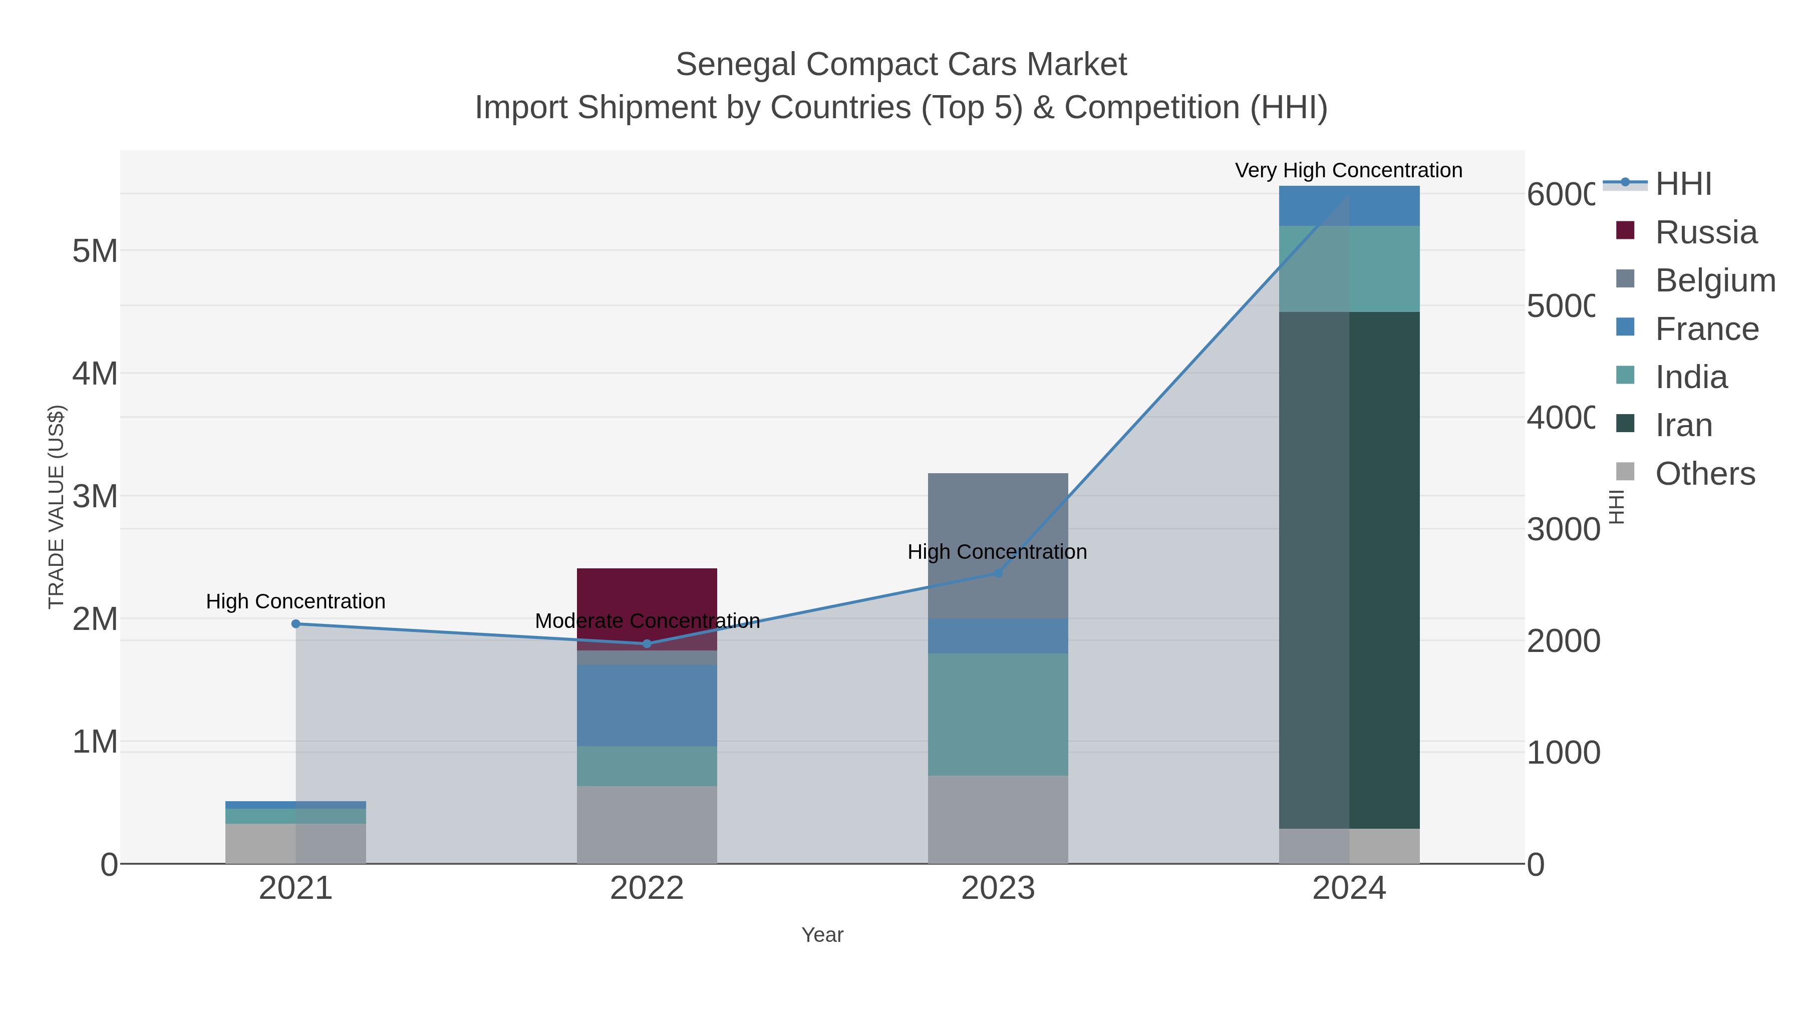
Task: Click the India segment in 2021 bar
Action: (x=295, y=816)
